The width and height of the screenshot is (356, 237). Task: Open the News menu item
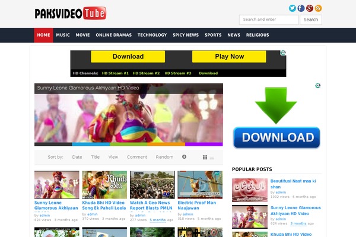[234, 35]
